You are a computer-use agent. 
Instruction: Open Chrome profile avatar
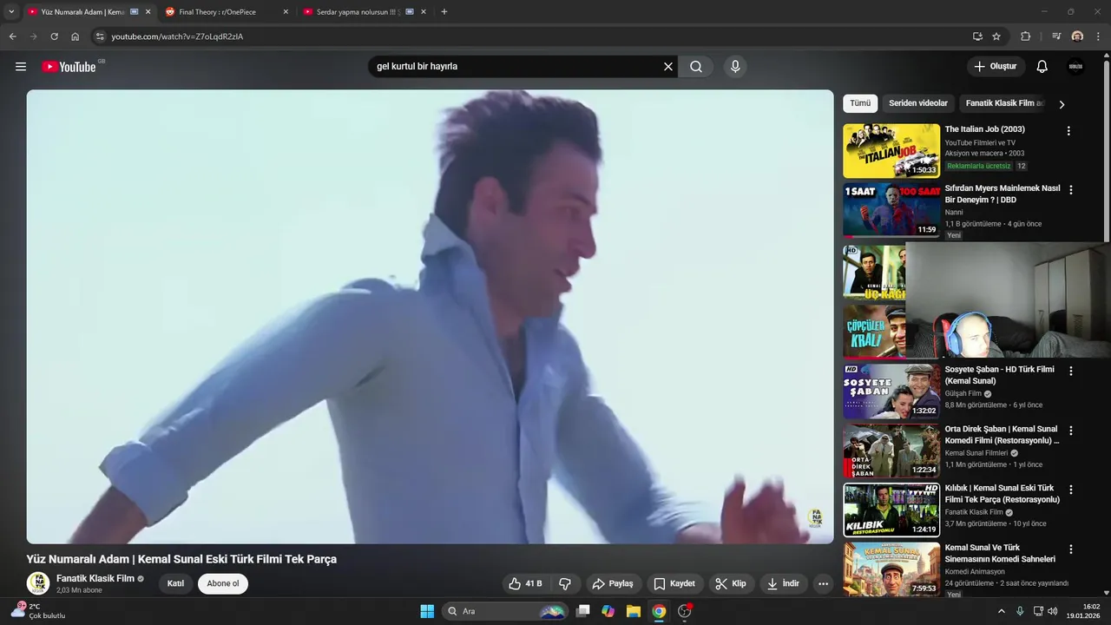tap(1077, 36)
